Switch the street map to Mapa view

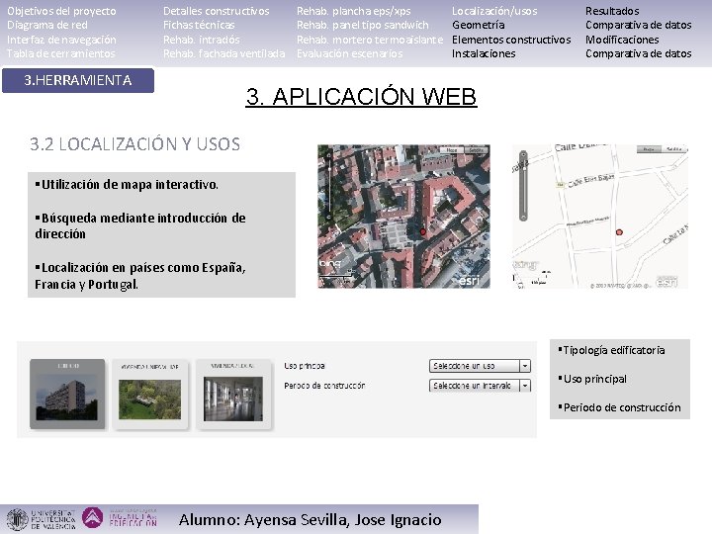pyautogui.click(x=650, y=149)
